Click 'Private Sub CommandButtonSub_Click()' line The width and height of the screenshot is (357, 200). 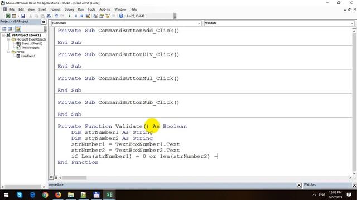[118, 102]
